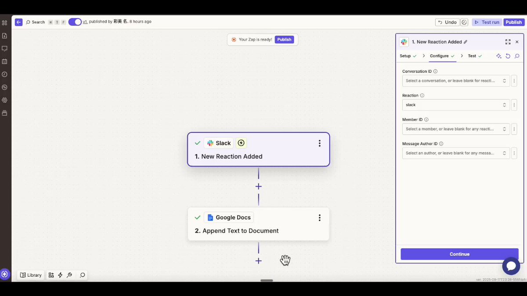Image resolution: width=527 pixels, height=296 pixels.
Task: Click the AI sparkle icon in panel header
Action: [498, 56]
